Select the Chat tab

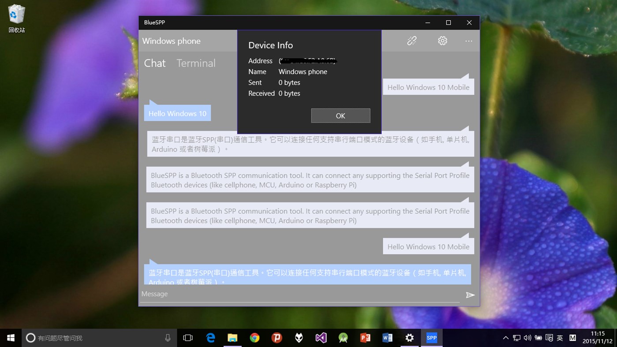[154, 63]
